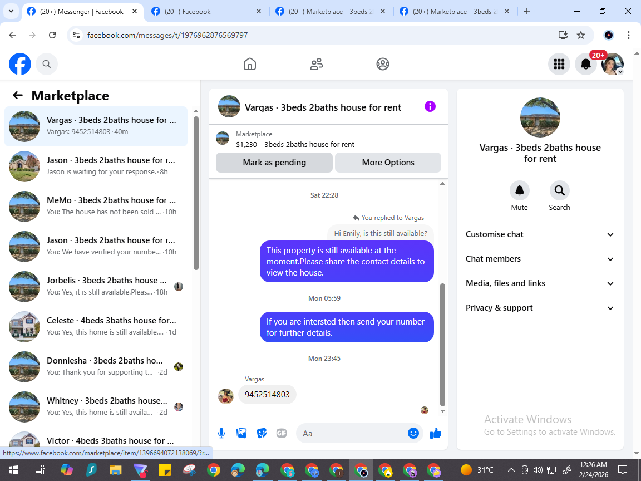Click Vargas message 9452514803
This screenshot has height=481, width=641.
point(267,394)
